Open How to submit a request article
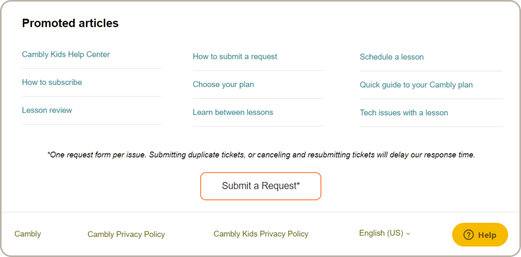Image resolution: width=521 pixels, height=257 pixels. (235, 57)
